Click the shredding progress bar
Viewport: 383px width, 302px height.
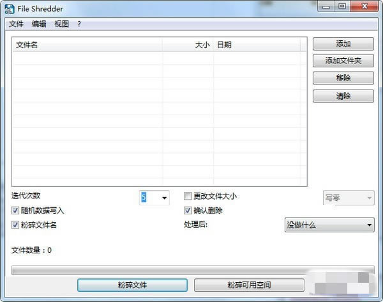pyautogui.click(x=193, y=270)
